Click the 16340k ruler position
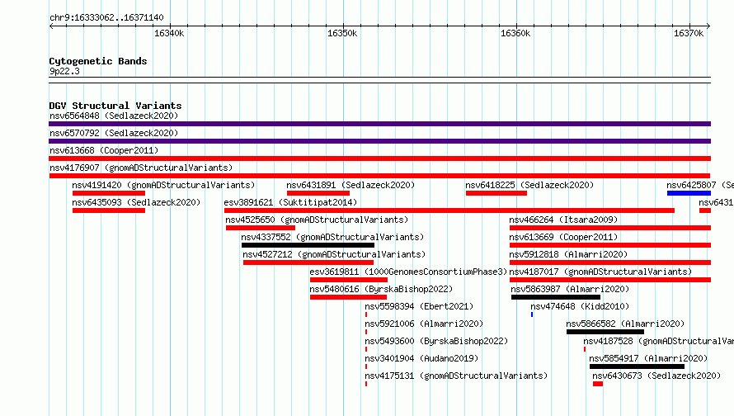This screenshot has height=416, width=734. [x=169, y=33]
